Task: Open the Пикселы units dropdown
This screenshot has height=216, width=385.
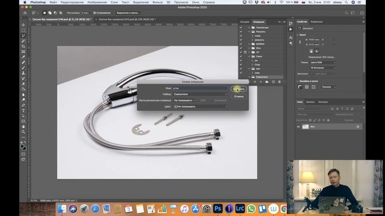Action: [x=328, y=87]
